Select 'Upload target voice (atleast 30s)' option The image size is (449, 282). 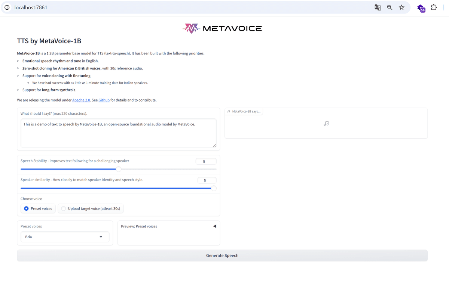point(63,208)
